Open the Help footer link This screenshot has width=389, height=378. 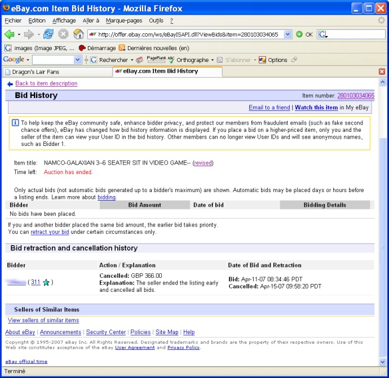(x=189, y=332)
